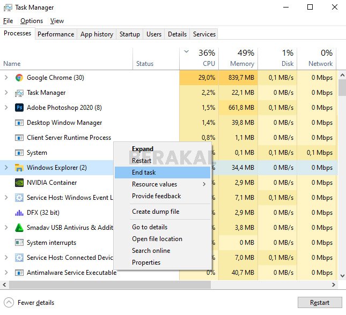346x315 pixels.
Task: Click the Smadav USB Antivirus icon
Action: click(x=19, y=228)
